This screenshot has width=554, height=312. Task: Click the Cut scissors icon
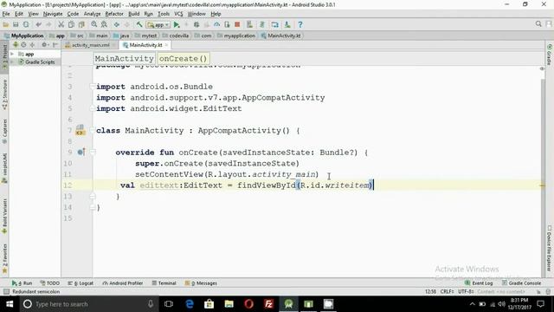click(61, 25)
